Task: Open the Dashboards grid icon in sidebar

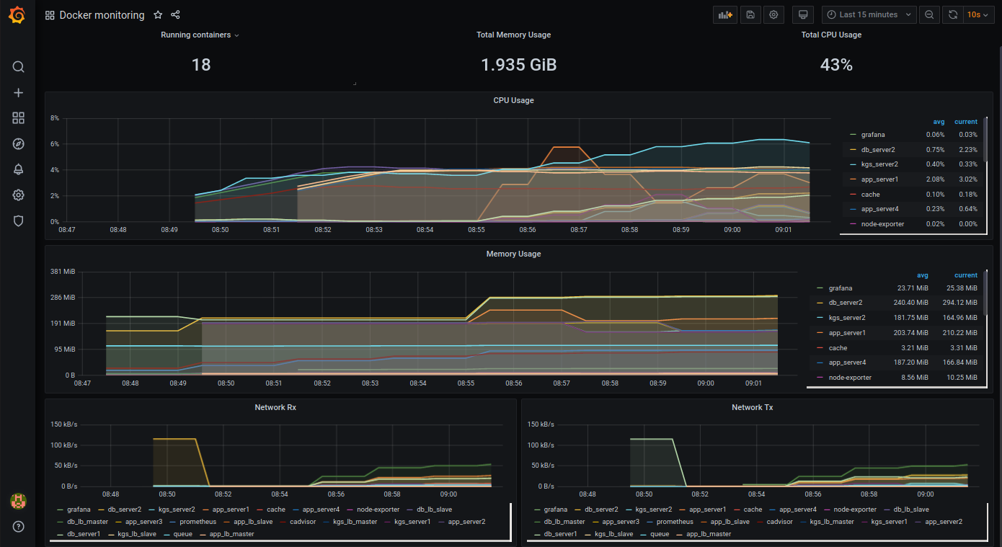Action: [19, 118]
